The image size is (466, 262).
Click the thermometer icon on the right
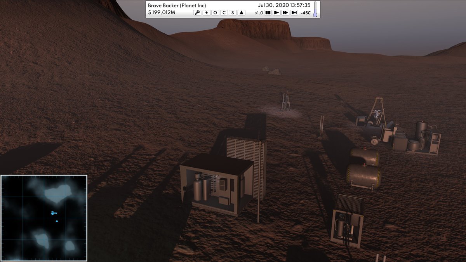315,10
